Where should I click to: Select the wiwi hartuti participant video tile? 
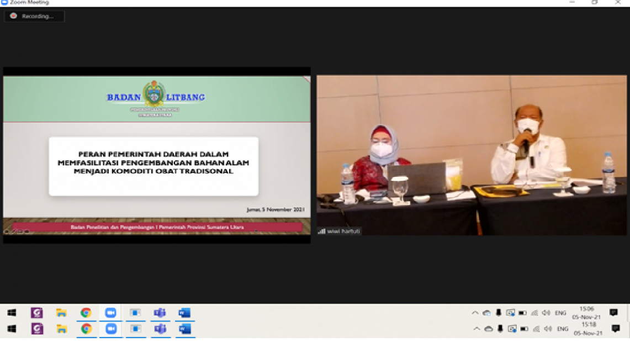point(472,155)
